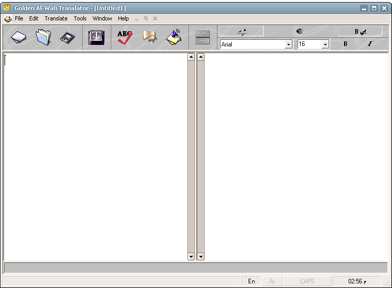
Task: Open the Tools menu
Action: click(x=80, y=18)
